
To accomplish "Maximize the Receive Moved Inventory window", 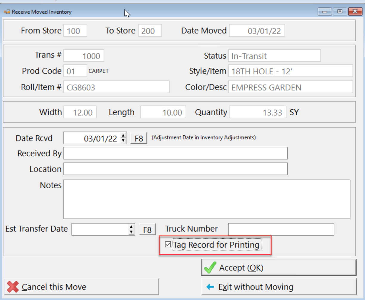I will pos(340,12).
